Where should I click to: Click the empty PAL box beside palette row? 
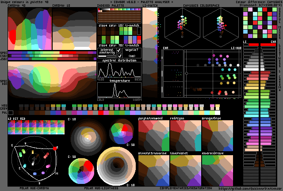click(x=11, y=113)
